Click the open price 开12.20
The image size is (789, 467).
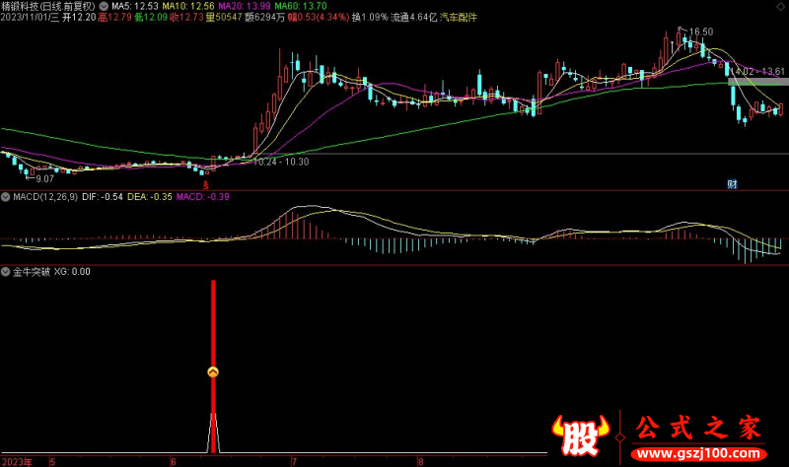coord(79,17)
